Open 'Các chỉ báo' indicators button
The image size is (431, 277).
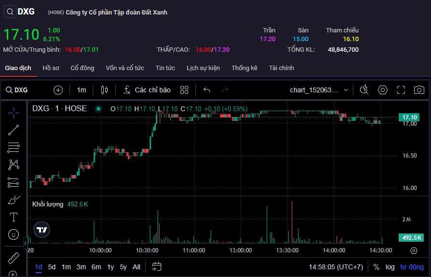(147, 90)
